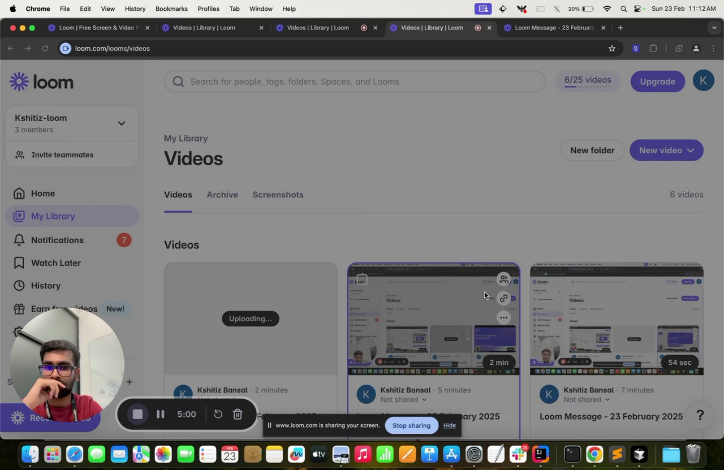Open the 2 min video thumbnail

pos(433,318)
